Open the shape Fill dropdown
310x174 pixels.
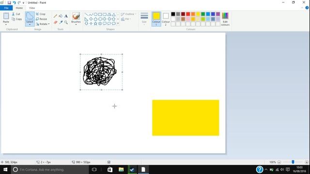[126, 19]
